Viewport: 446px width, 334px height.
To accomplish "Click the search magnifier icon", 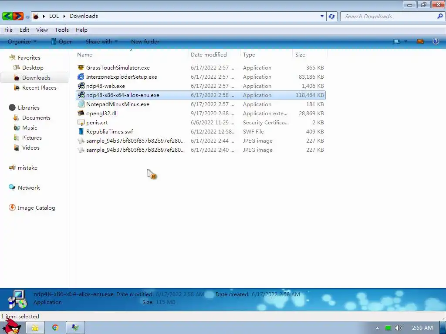I will pos(440,16).
